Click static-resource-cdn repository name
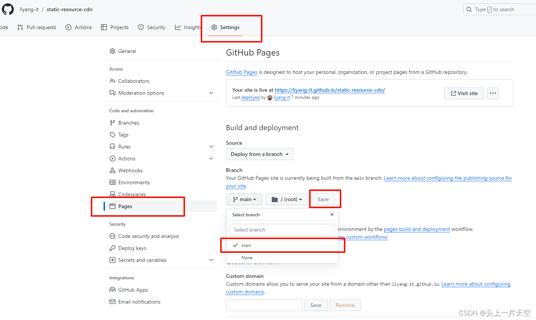536x320 pixels. coord(70,9)
